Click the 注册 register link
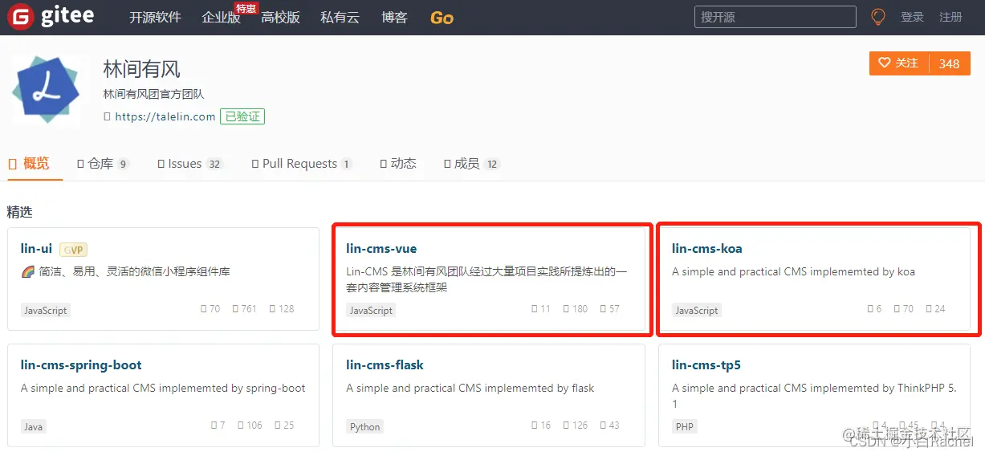Image resolution: width=985 pixels, height=456 pixels. coord(950,17)
